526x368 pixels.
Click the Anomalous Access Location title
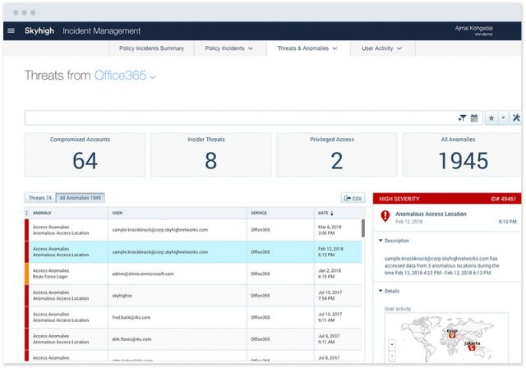tap(431, 214)
